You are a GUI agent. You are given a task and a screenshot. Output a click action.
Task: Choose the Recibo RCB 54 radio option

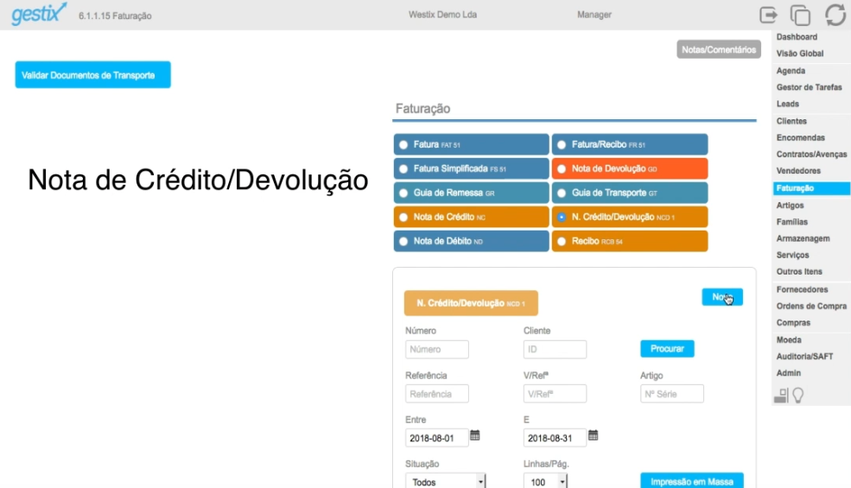pos(562,241)
